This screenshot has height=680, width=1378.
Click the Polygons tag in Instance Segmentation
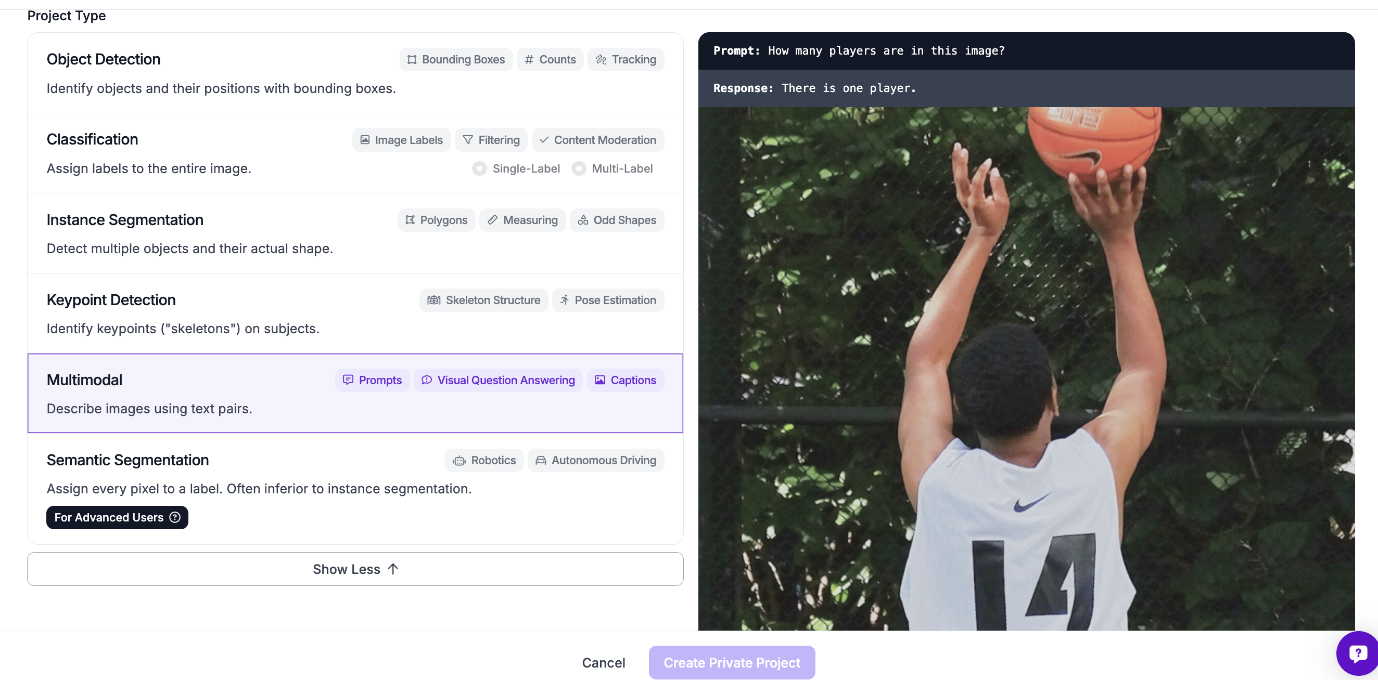436,220
